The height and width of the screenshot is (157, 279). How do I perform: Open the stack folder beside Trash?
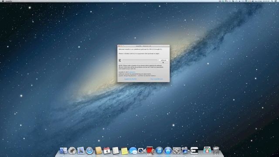[x=207, y=150]
